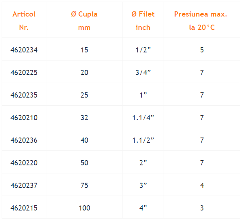This screenshot has width=243, height=223.
Task: Click the 1/2” thread size cell
Action: click(x=143, y=50)
